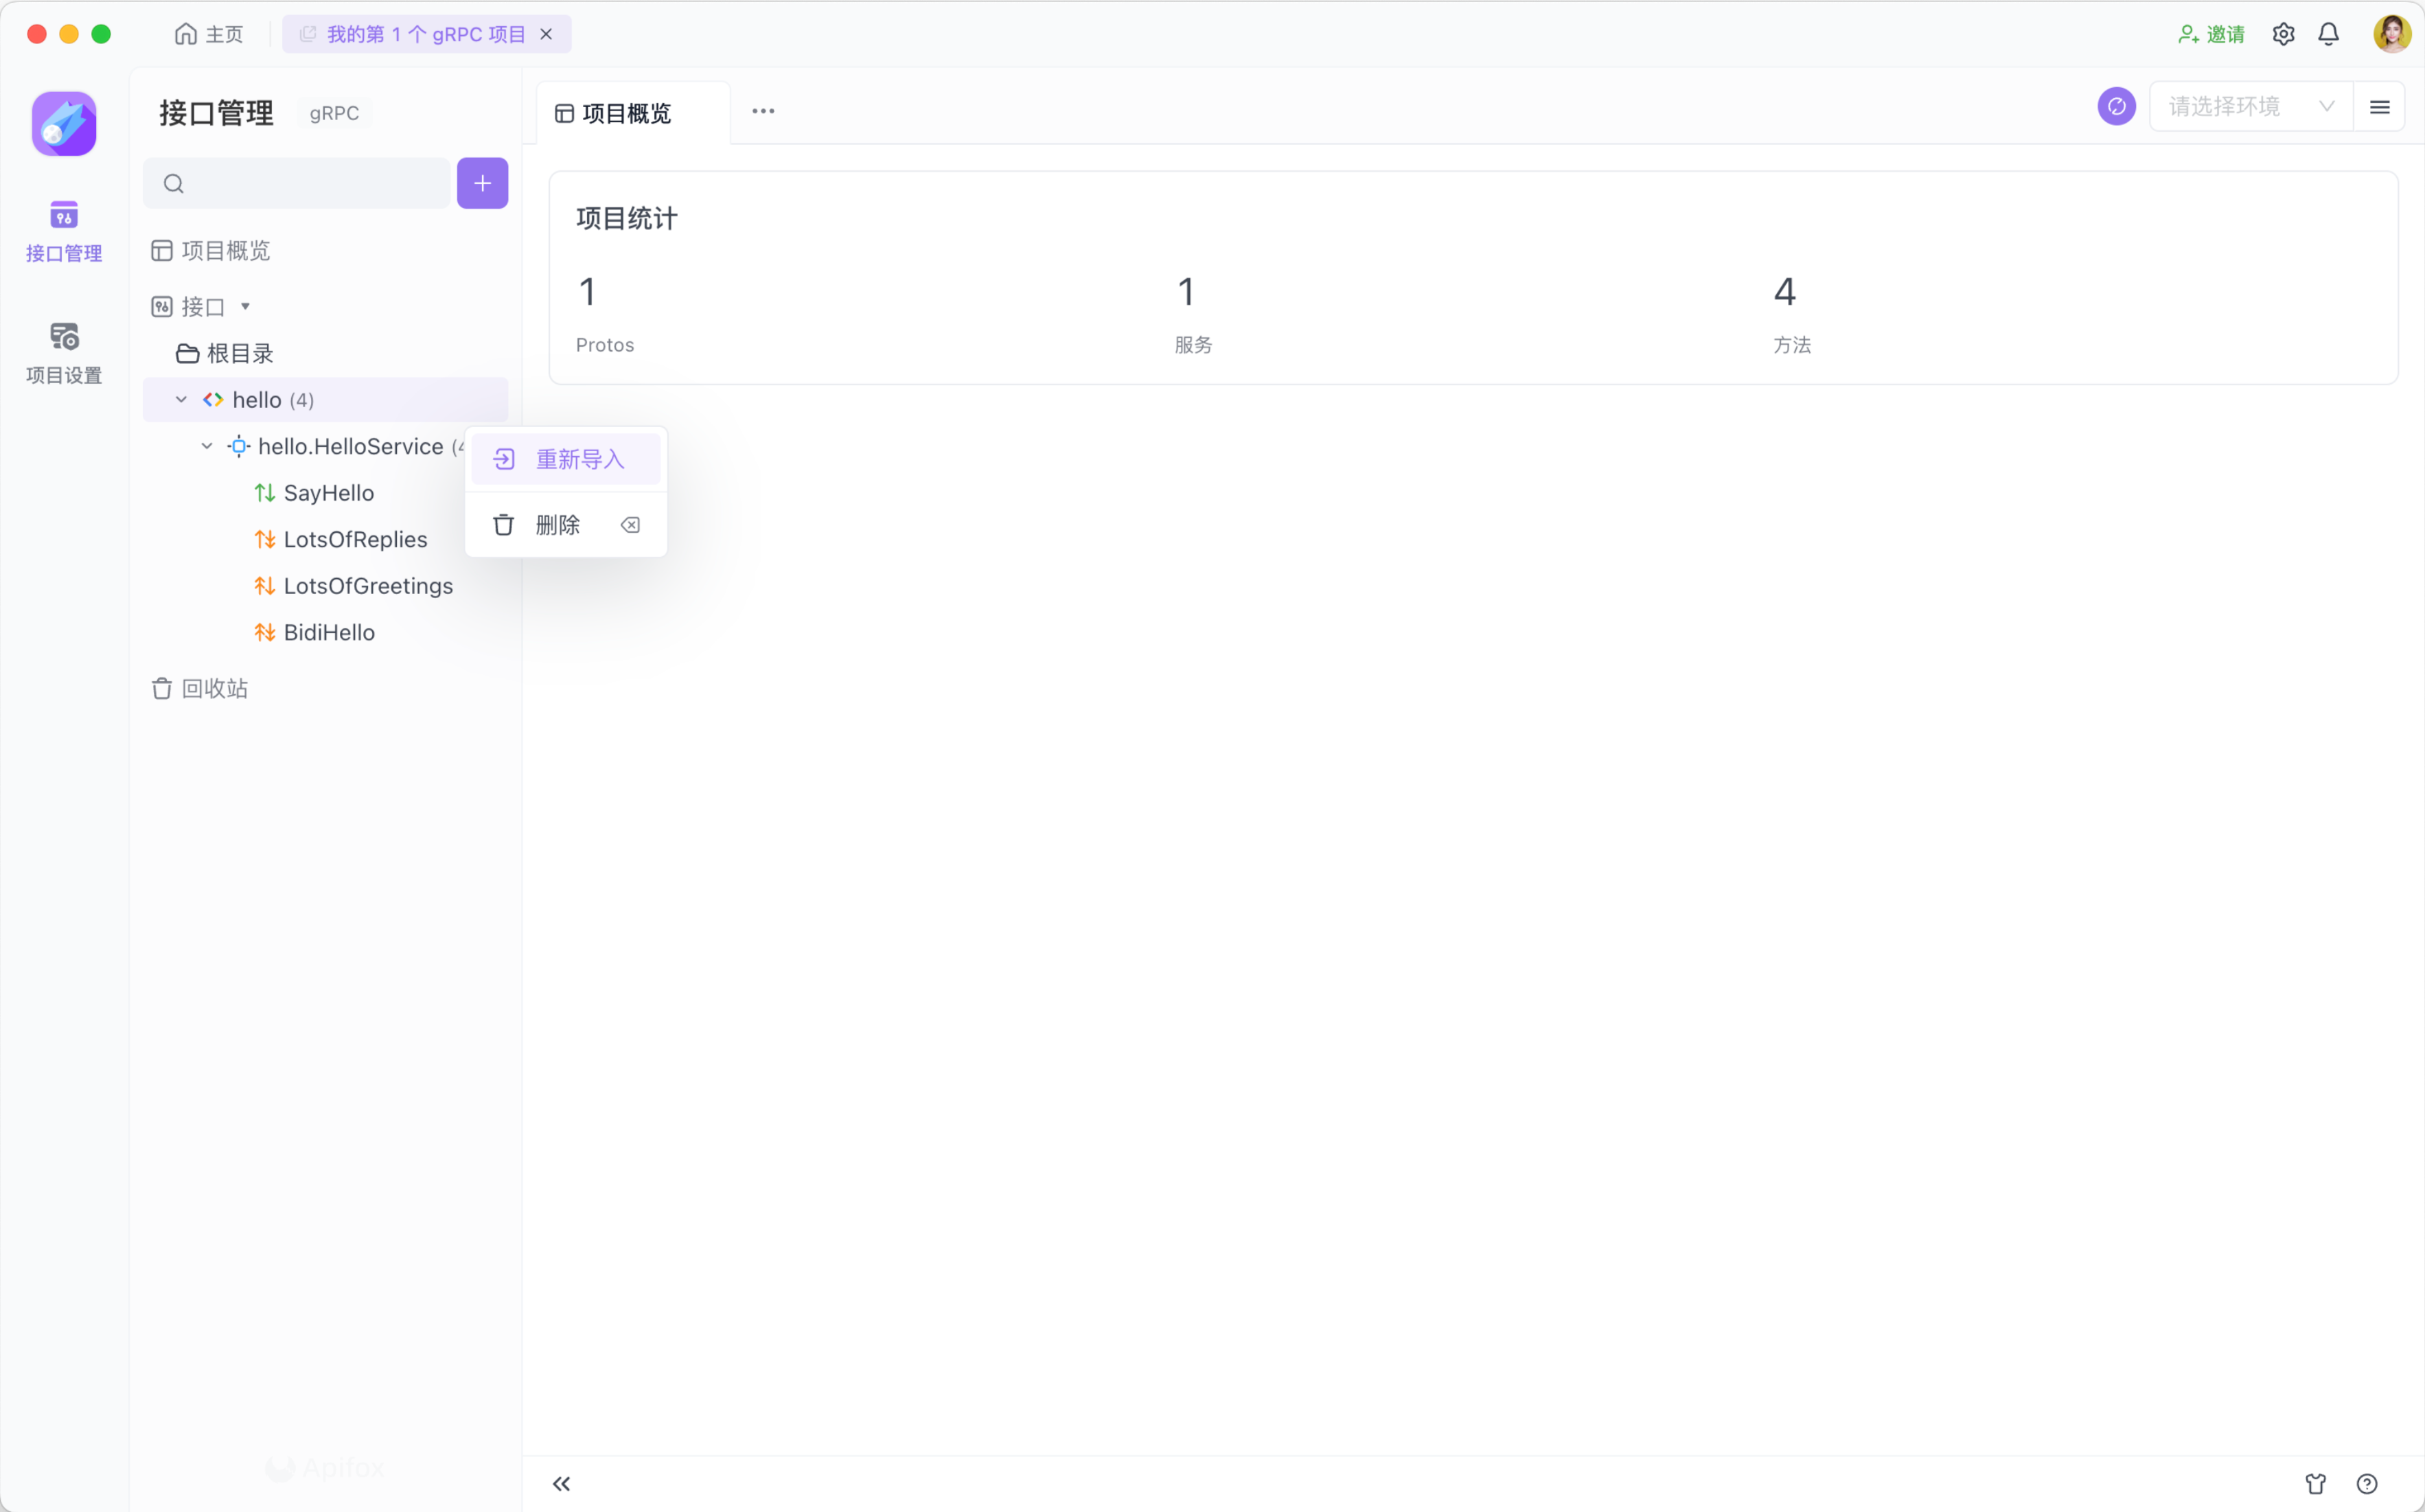Image resolution: width=2425 pixels, height=1512 pixels.
Task: Open the help question mark icon
Action: [x=2366, y=1483]
